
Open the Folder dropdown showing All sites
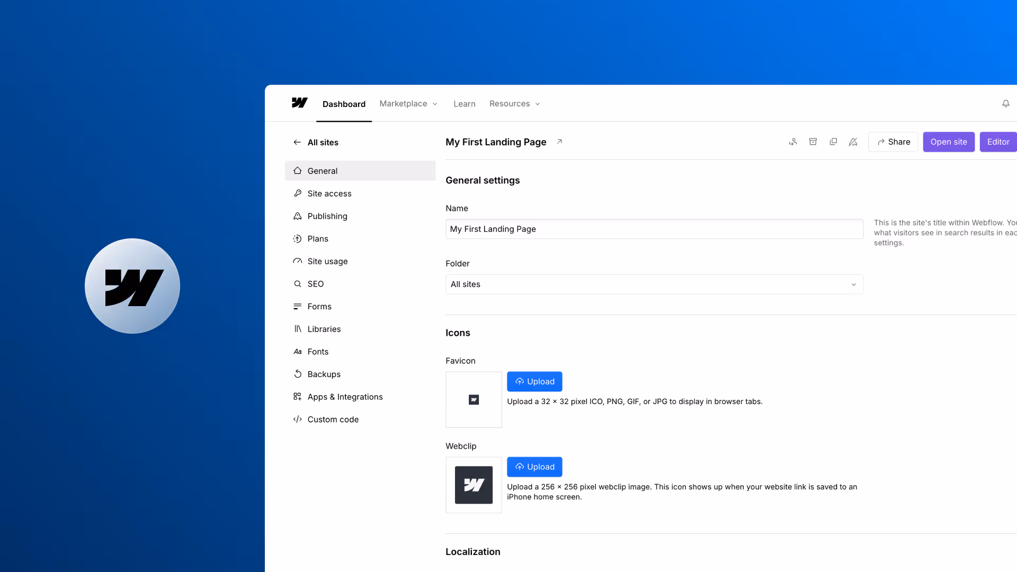654,284
